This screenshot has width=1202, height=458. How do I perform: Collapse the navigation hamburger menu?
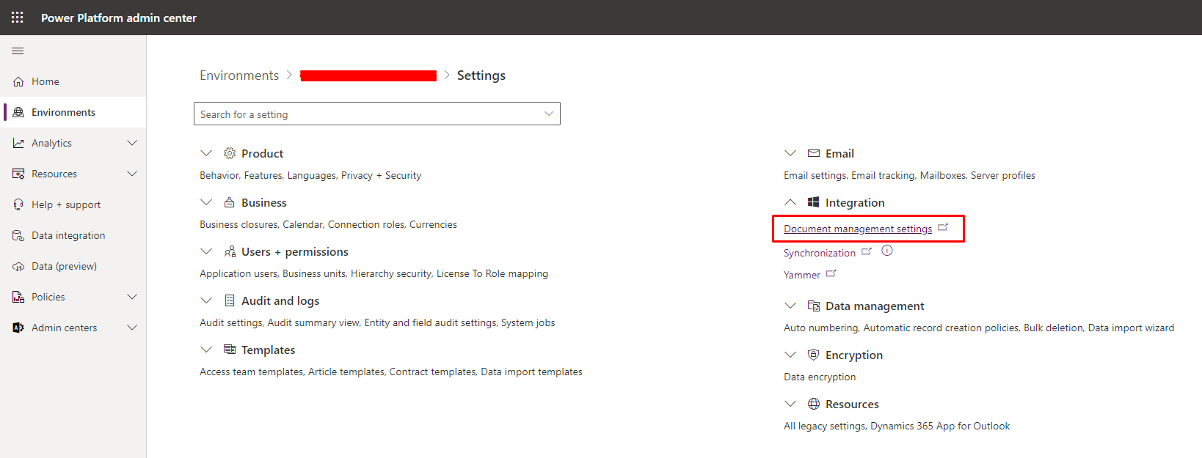[x=18, y=51]
